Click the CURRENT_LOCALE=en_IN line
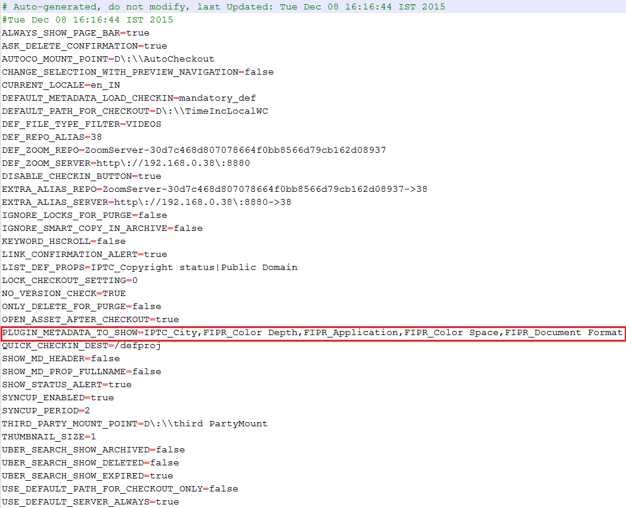Image resolution: width=626 pixels, height=508 pixels. (x=61, y=85)
